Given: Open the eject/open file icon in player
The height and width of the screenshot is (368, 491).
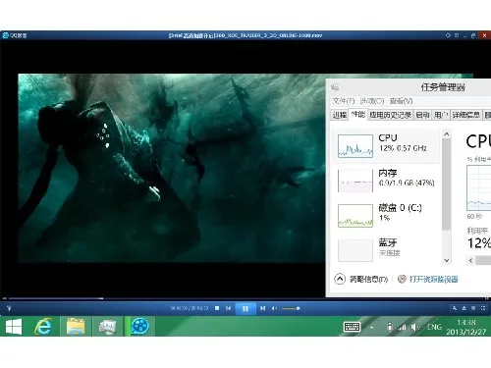Looking at the screenshot, I should pyautogui.click(x=464, y=308).
